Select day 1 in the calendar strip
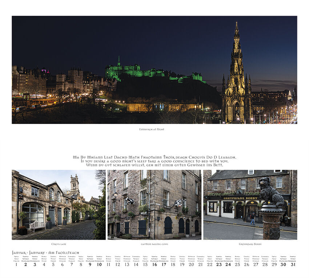 16,265
